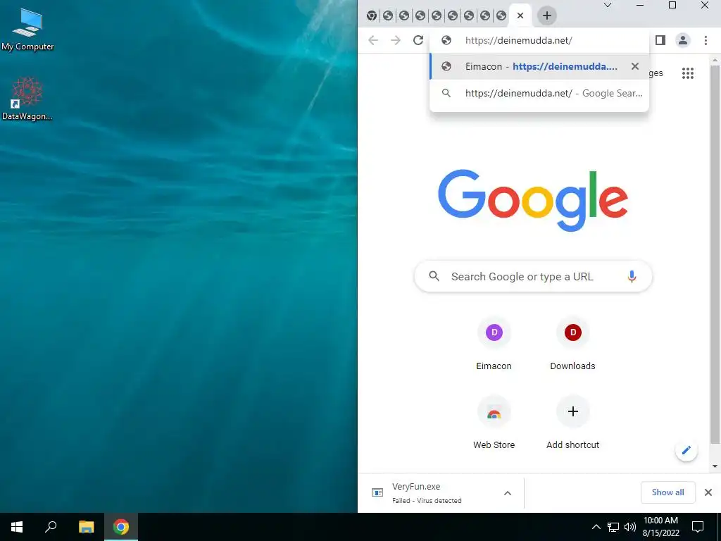Click the Google search box
Viewport: 721px width, 541px height.
pos(534,276)
